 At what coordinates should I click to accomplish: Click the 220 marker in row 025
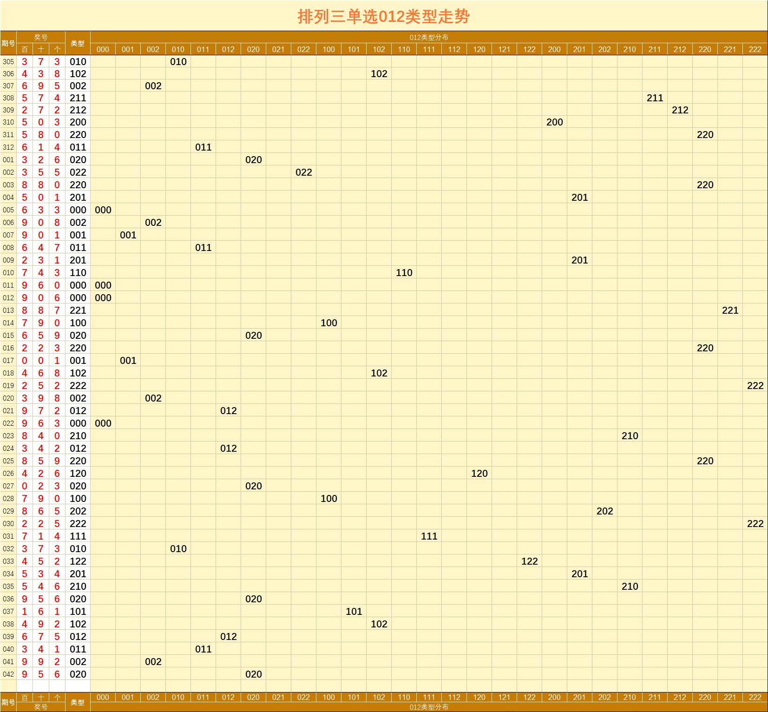coord(705,461)
